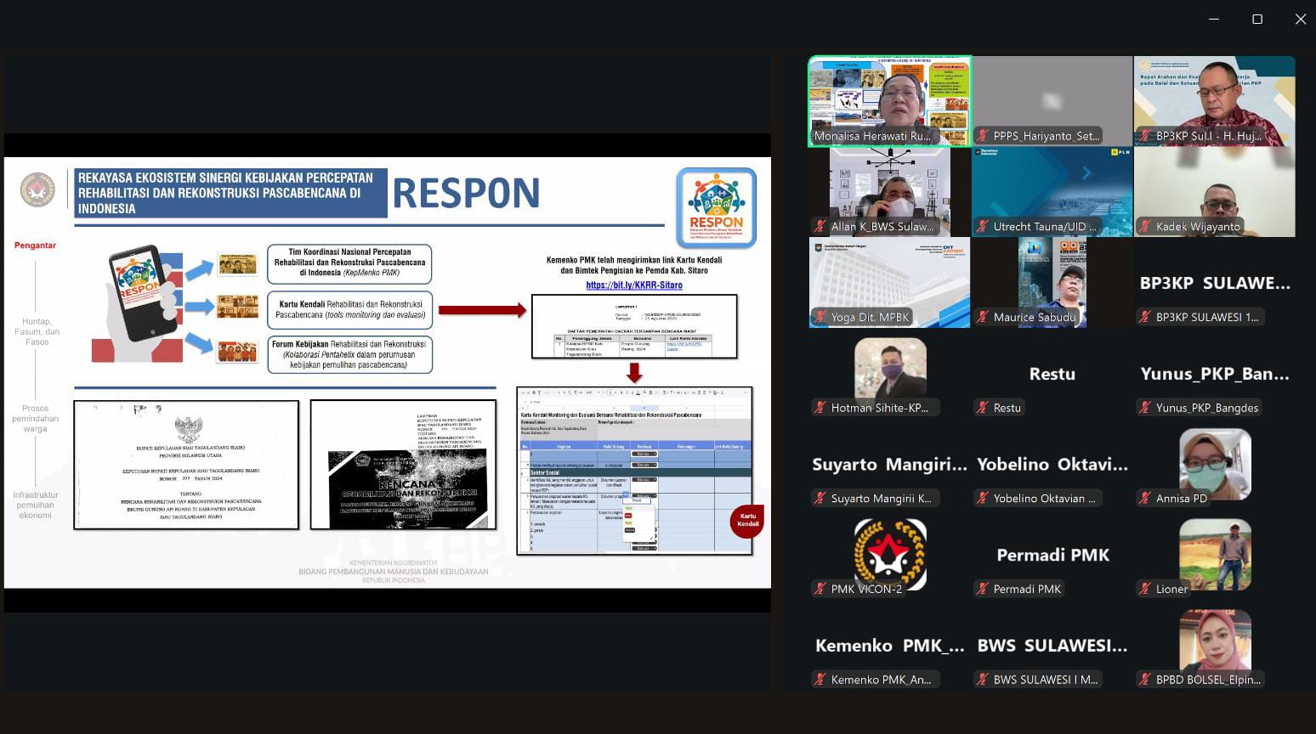
Task: Click muted mic icon on Annisa PD
Action: [x=1145, y=499]
